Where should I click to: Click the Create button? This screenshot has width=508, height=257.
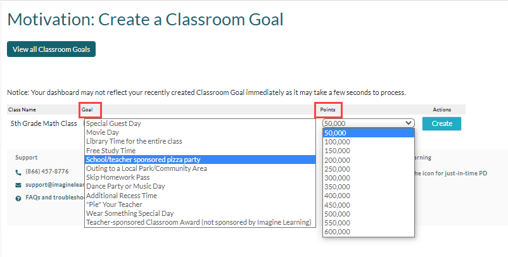click(441, 123)
